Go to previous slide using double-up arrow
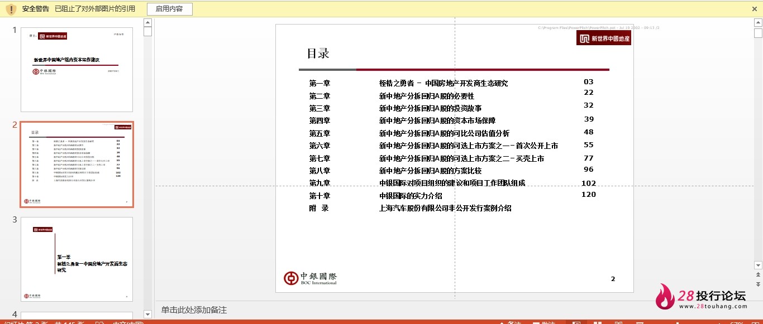763x324 pixels. (x=758, y=274)
